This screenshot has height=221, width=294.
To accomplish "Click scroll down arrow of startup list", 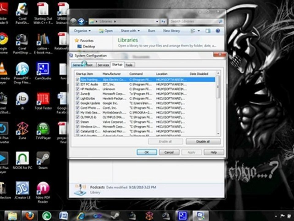I will click(218, 134).
